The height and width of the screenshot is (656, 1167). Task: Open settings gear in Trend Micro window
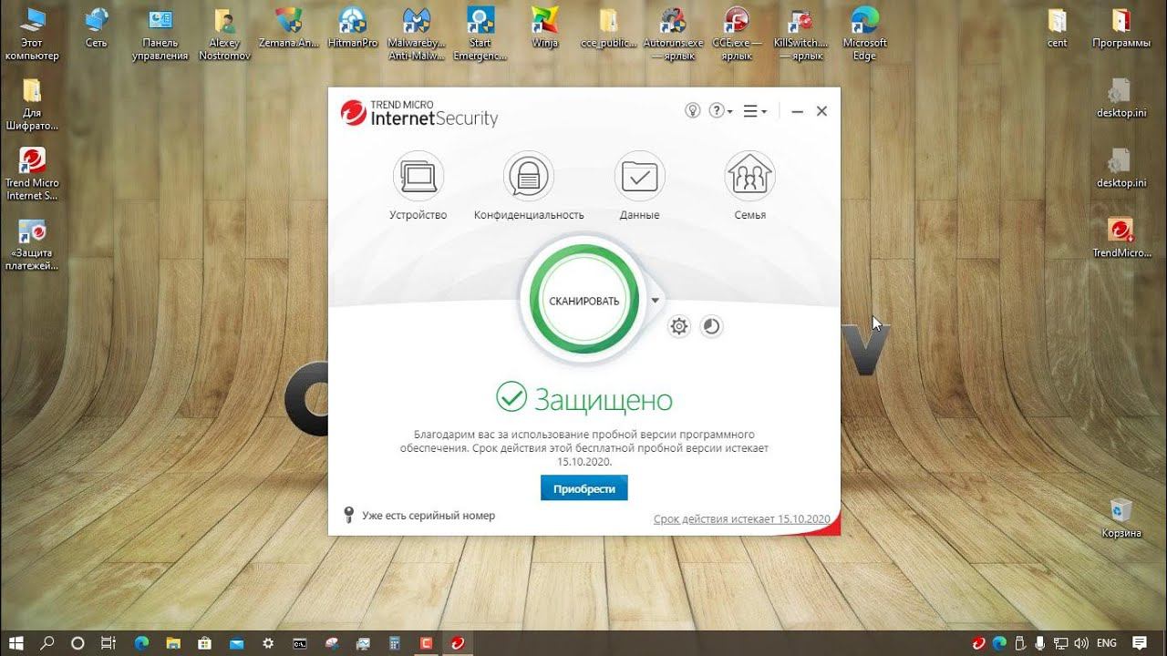coord(679,326)
